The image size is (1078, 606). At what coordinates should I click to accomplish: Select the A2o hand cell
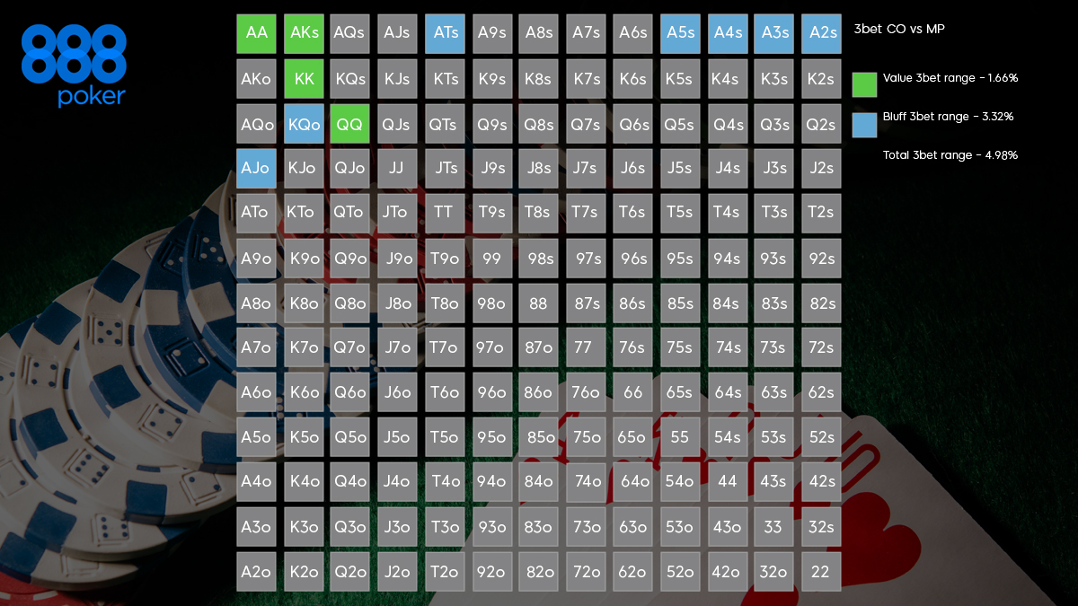pyautogui.click(x=256, y=571)
